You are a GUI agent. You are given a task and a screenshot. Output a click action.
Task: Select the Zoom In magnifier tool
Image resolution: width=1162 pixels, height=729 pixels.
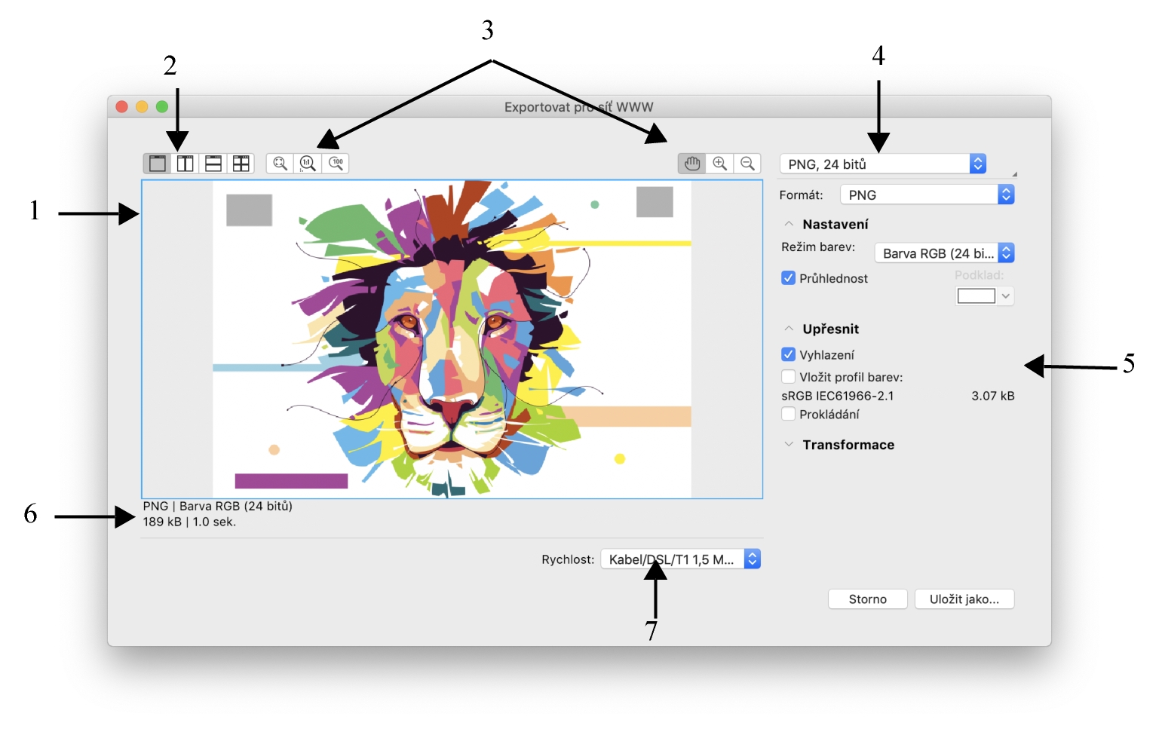tap(720, 164)
